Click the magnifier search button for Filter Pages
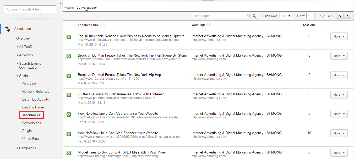This screenshot has height=159, width=354. coord(254,16)
